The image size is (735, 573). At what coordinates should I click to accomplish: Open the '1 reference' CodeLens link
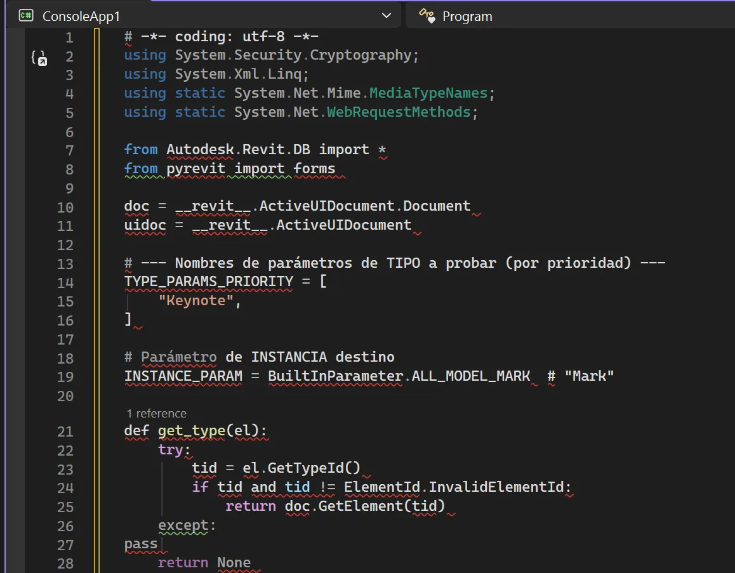point(157,413)
